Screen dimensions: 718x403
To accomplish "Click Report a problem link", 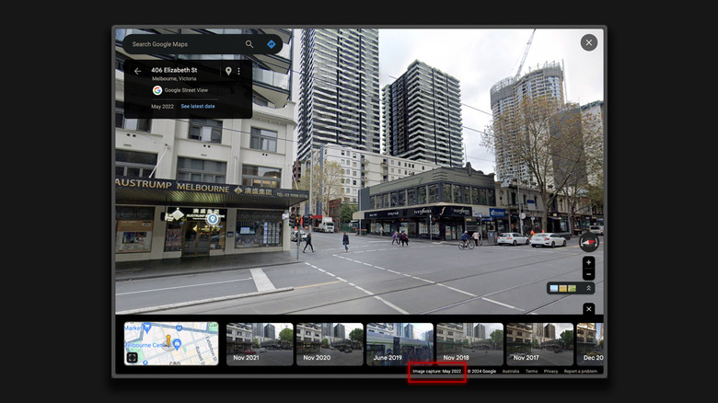I will click(580, 372).
